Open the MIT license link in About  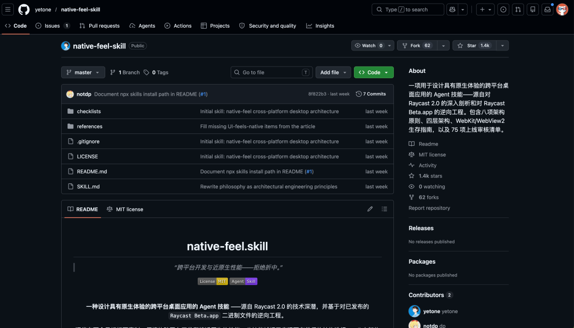pos(427,155)
